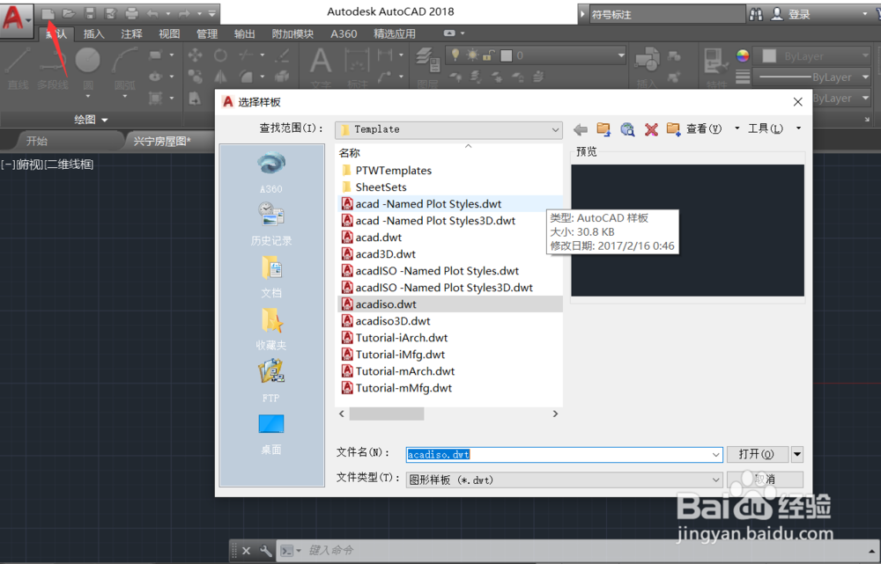Click the binoculars search icon
The width and height of the screenshot is (881, 564).
click(x=756, y=15)
